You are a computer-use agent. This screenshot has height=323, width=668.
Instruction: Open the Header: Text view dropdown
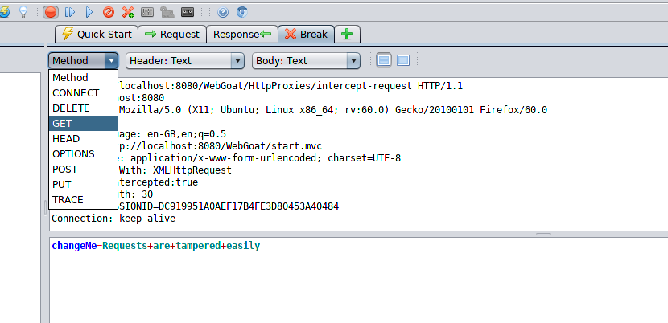[x=184, y=60]
